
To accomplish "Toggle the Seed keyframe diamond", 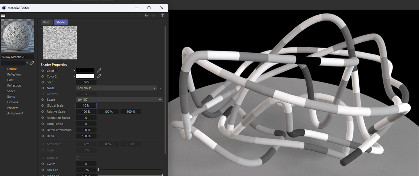I will click(x=43, y=82).
